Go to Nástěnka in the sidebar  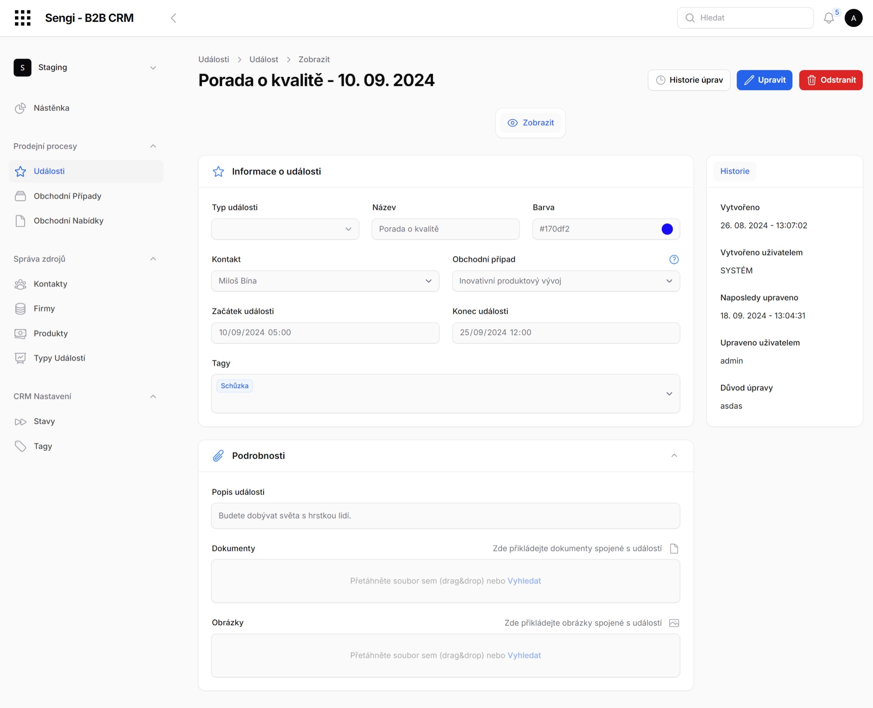tap(86, 108)
